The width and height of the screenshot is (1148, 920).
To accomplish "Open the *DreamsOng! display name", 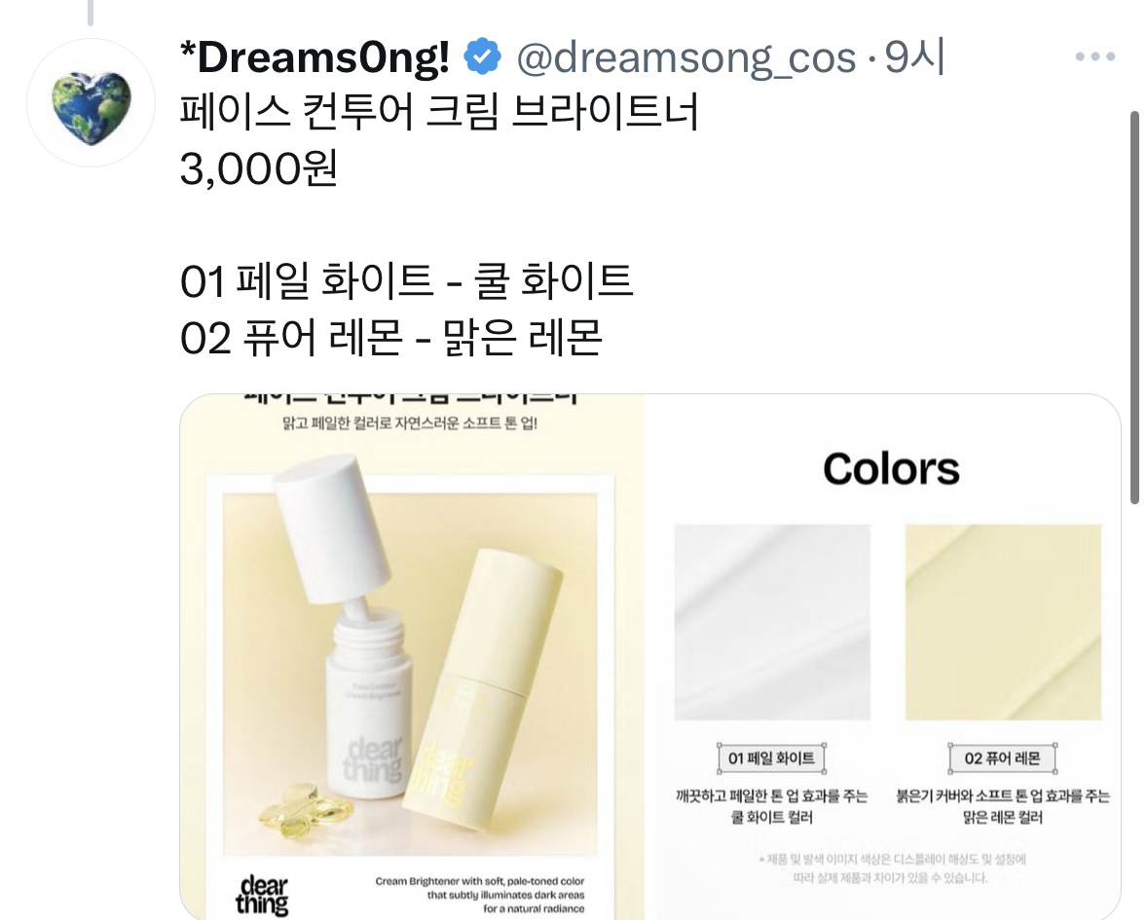I will click(x=315, y=57).
